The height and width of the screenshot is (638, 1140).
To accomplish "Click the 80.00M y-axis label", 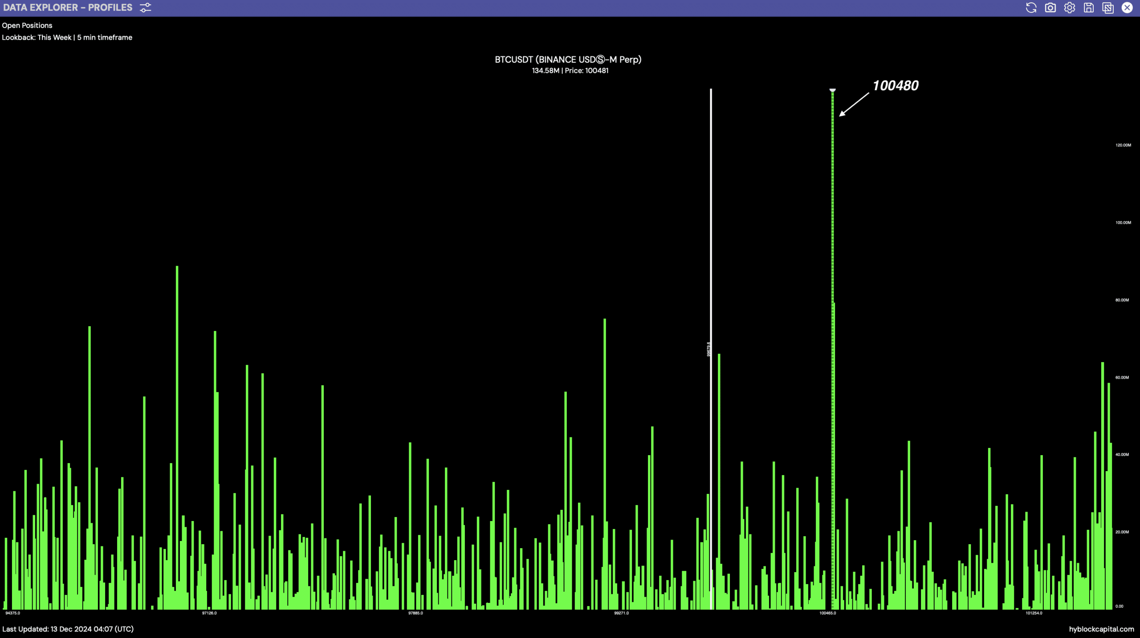I will click(x=1122, y=300).
